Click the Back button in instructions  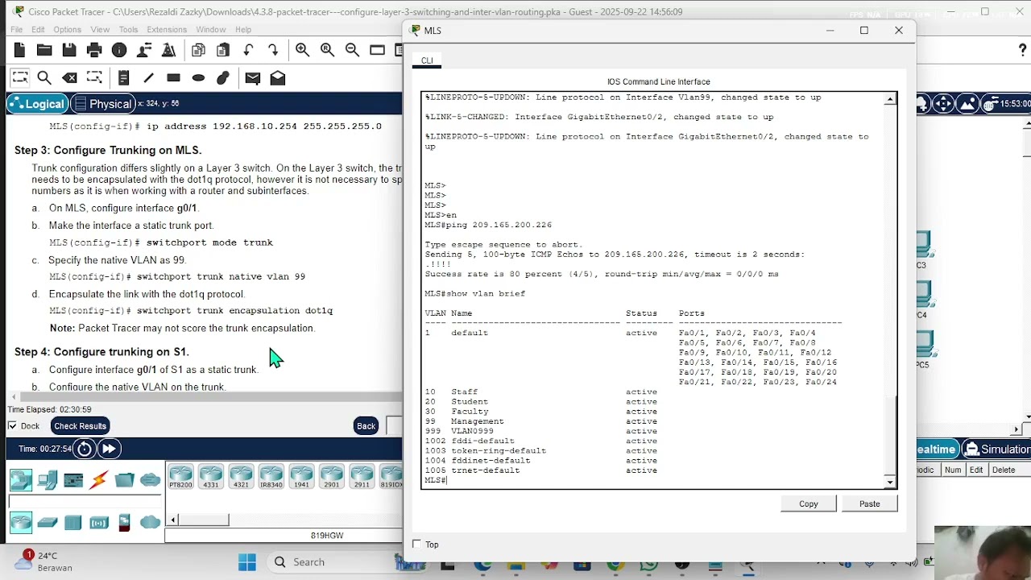366,426
